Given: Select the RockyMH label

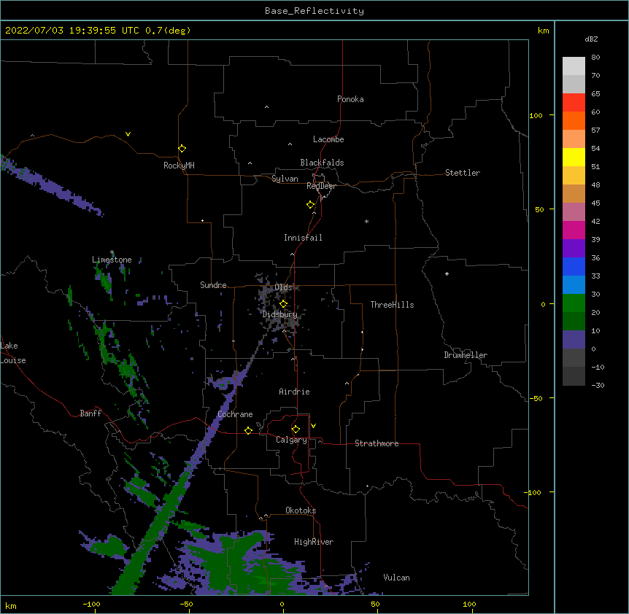Looking at the screenshot, I should pyautogui.click(x=179, y=166).
